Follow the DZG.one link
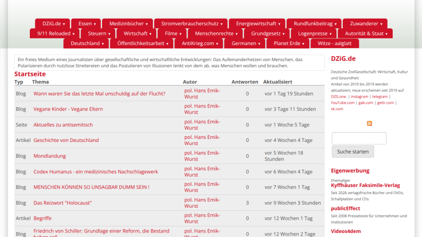Screen dimensions: 422x237 339,97
